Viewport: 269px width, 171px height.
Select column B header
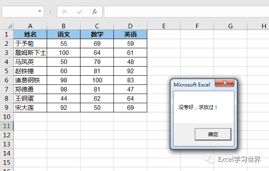(x=63, y=26)
